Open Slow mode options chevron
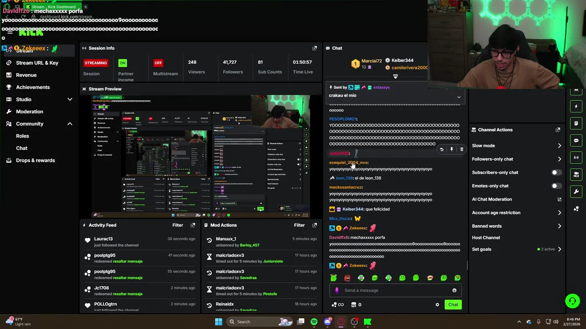The image size is (586, 329). 559,146
